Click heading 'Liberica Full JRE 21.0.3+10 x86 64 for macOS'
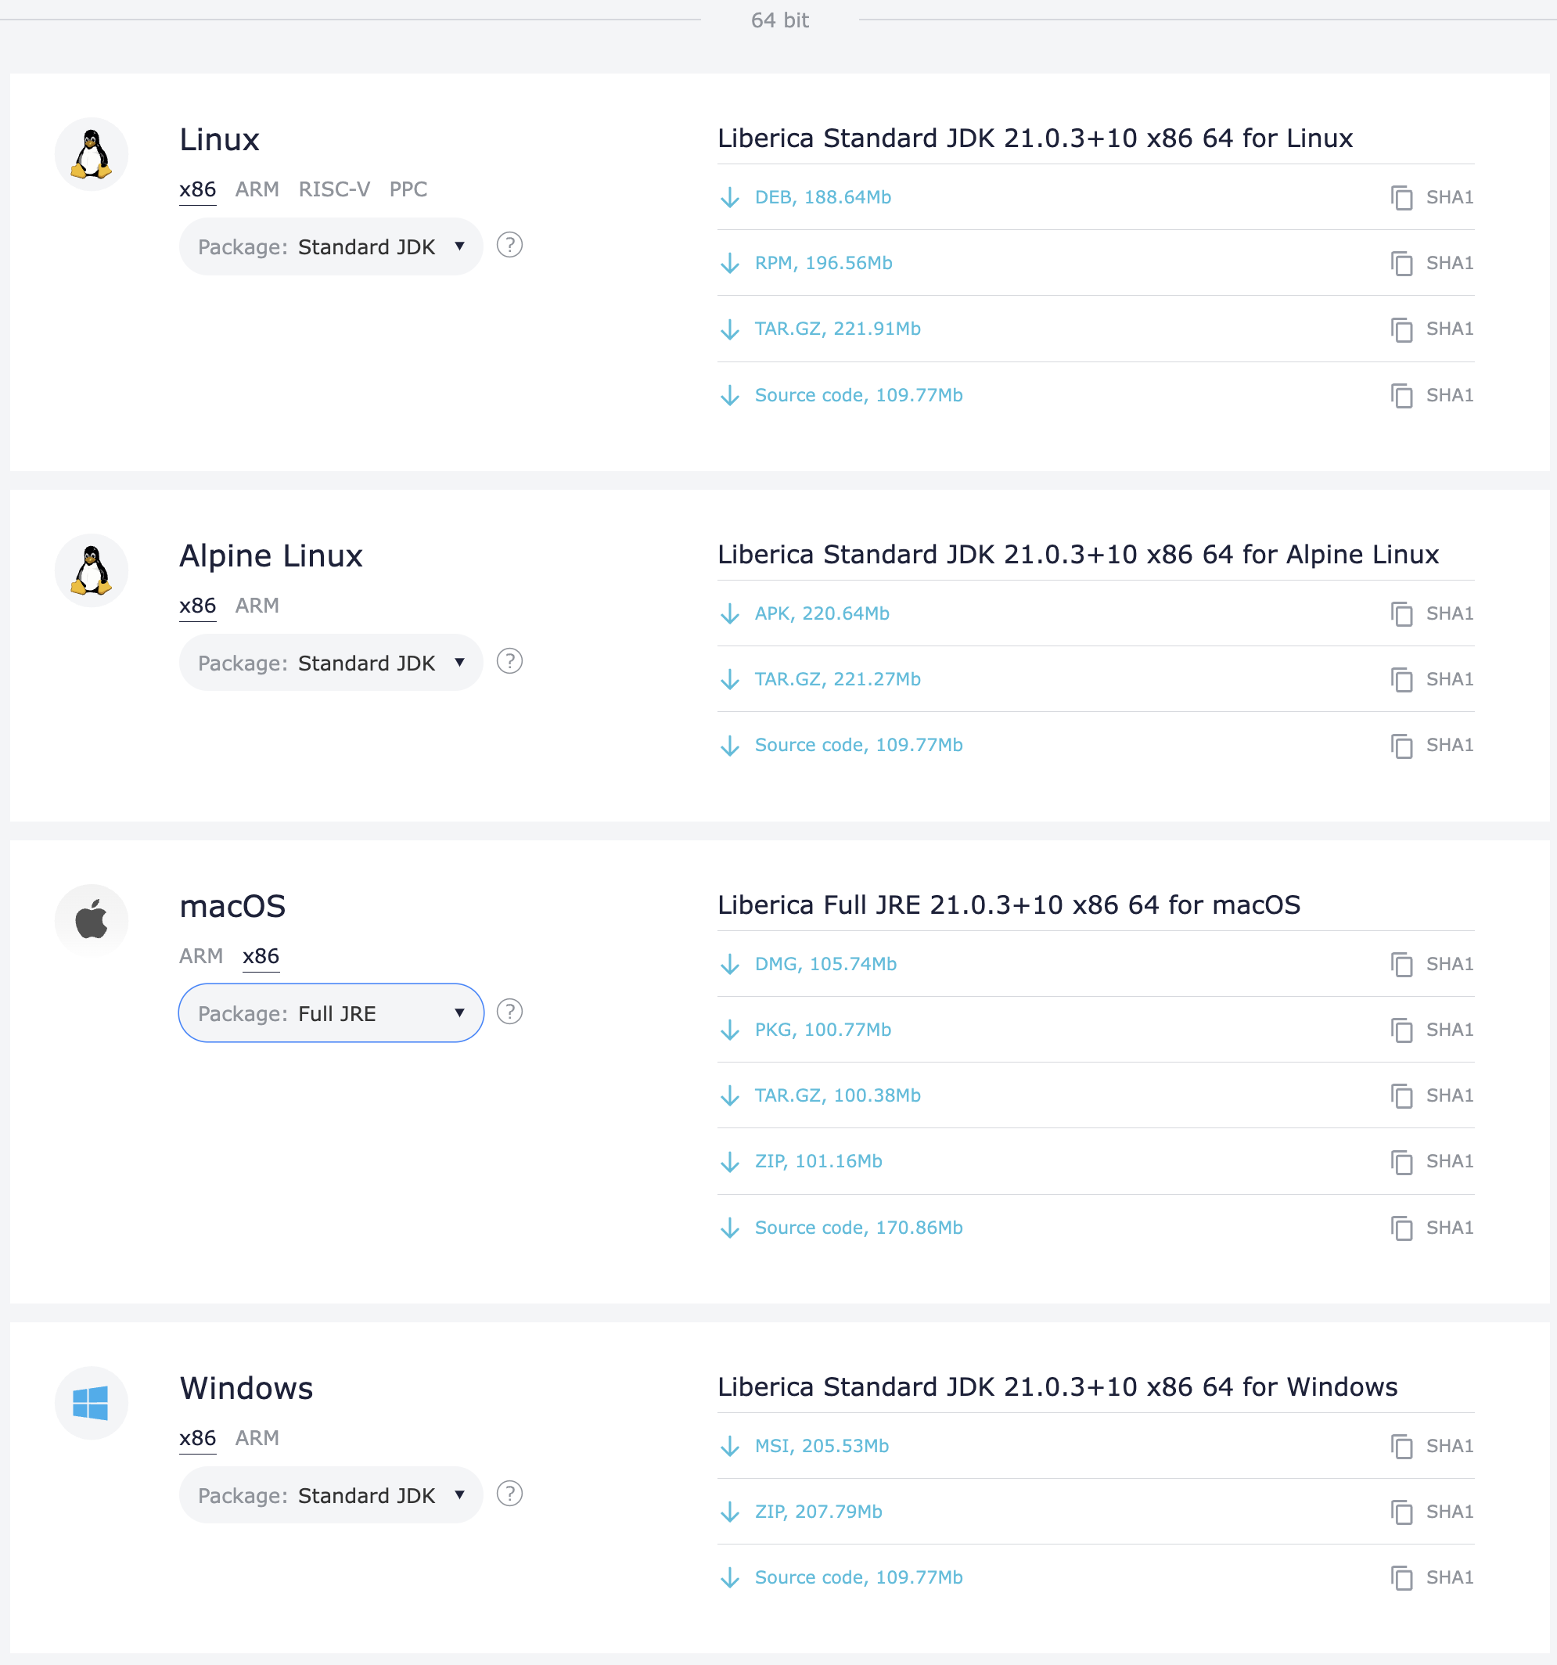 pyautogui.click(x=1009, y=905)
